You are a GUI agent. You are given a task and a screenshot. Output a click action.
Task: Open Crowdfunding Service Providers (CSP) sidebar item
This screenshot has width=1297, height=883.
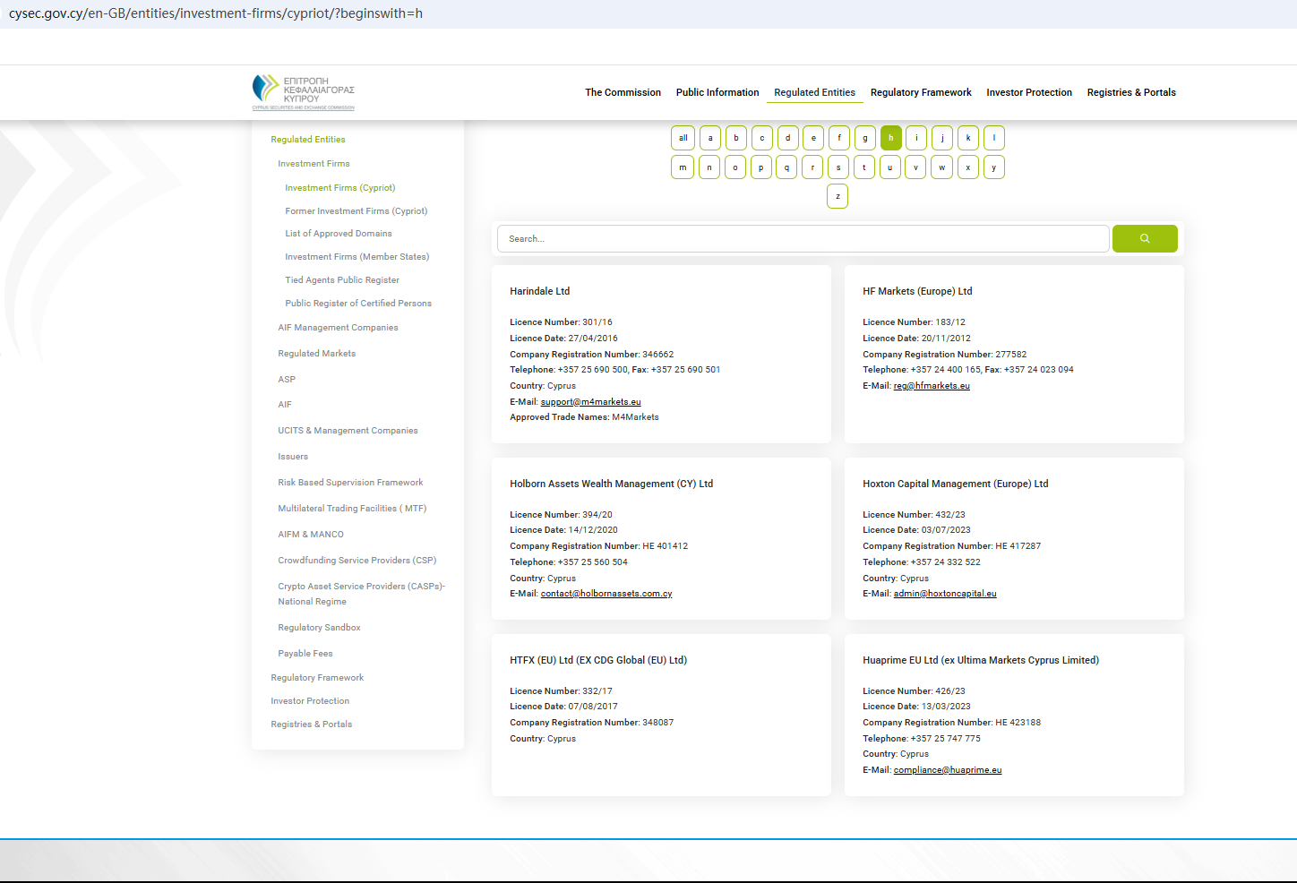point(356,561)
